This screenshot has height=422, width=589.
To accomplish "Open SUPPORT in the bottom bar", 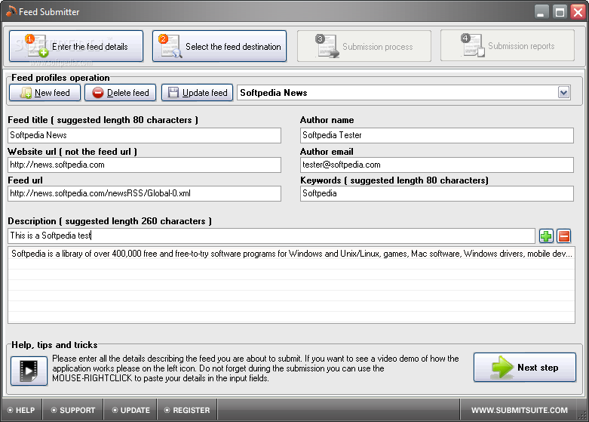I will click(73, 410).
